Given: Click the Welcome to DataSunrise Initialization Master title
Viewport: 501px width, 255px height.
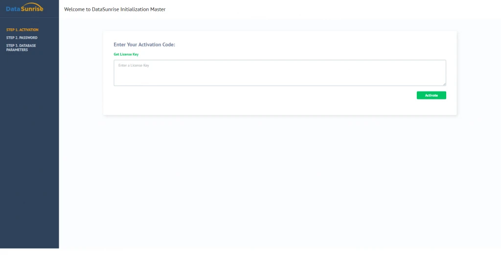Looking at the screenshot, I should (x=114, y=9).
